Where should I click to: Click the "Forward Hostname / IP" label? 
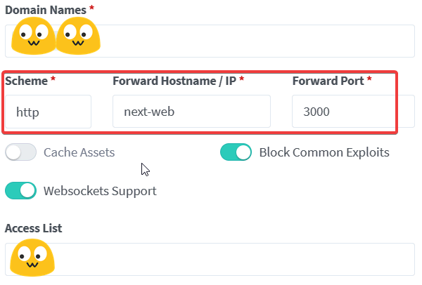pos(174,81)
